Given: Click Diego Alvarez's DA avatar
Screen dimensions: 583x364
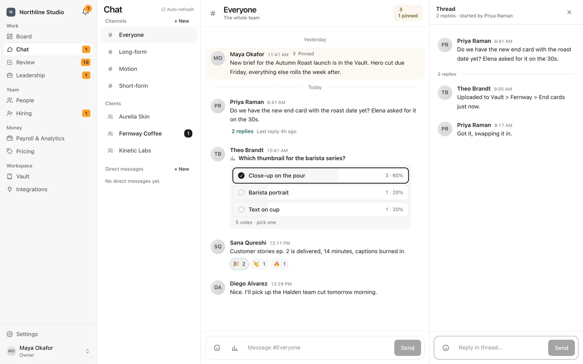Looking at the screenshot, I should [218, 288].
